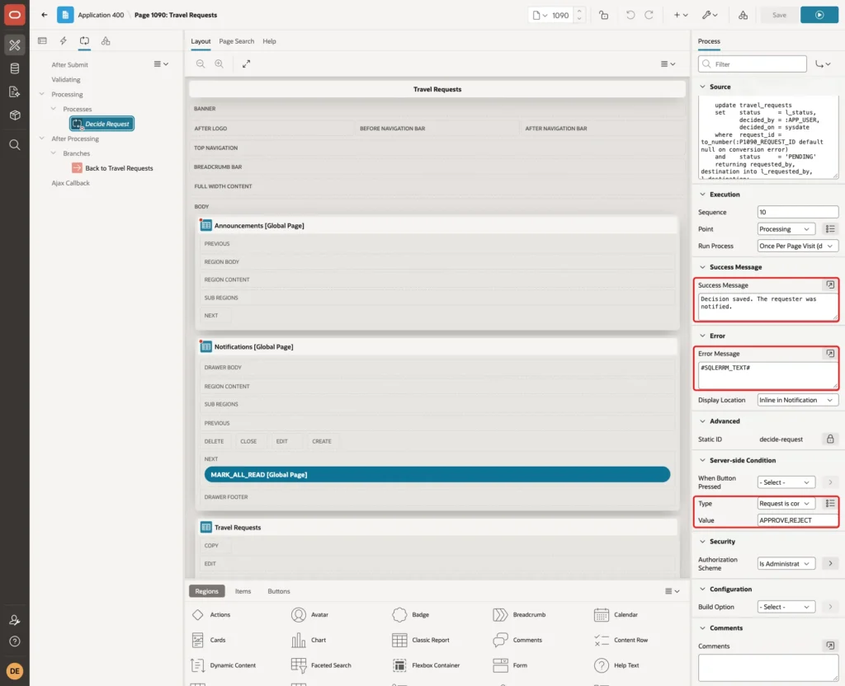
Task: Click the page lock icon in toolbar
Action: pos(603,15)
